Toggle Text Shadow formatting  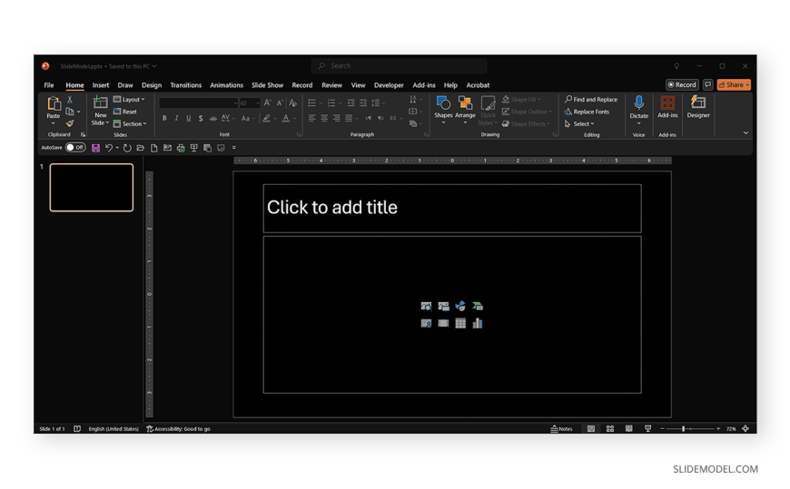[x=201, y=118]
